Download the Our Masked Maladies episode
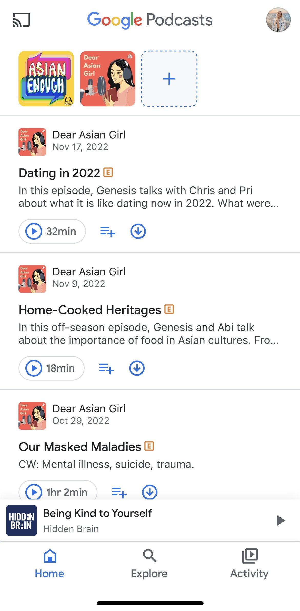 150,492
